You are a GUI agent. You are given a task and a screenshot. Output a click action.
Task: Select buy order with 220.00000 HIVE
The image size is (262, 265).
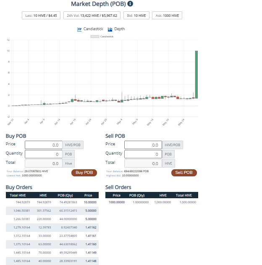[52, 219]
